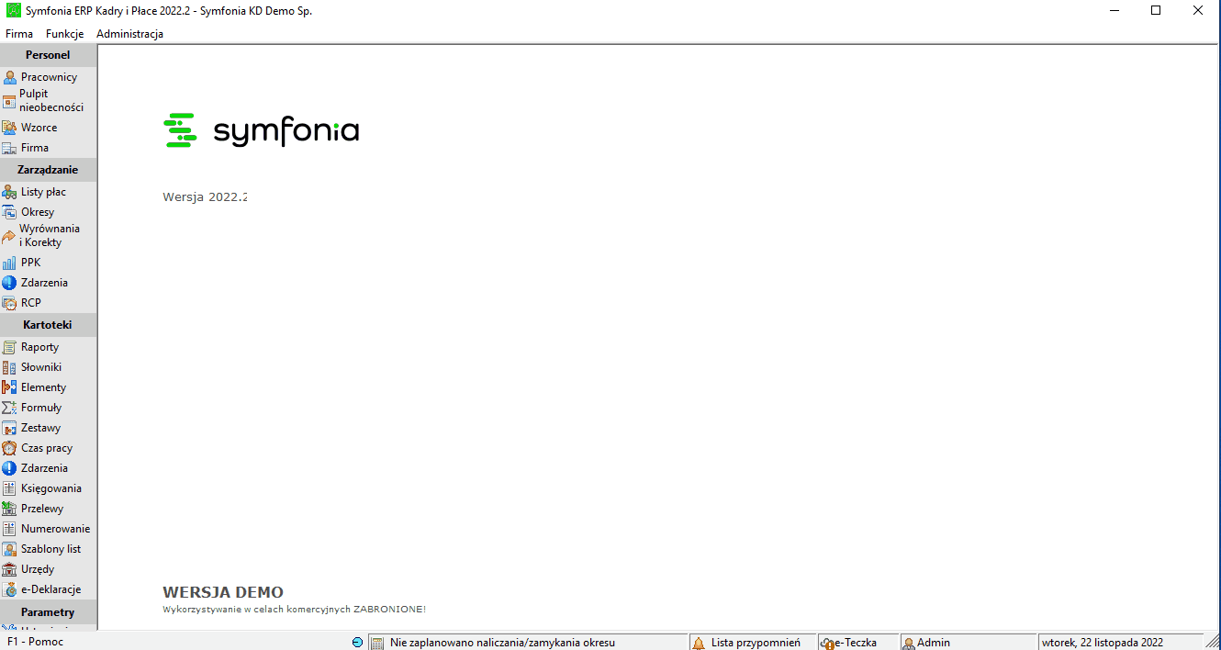Click the RCP icon
The width and height of the screenshot is (1221, 650).
[x=10, y=303]
